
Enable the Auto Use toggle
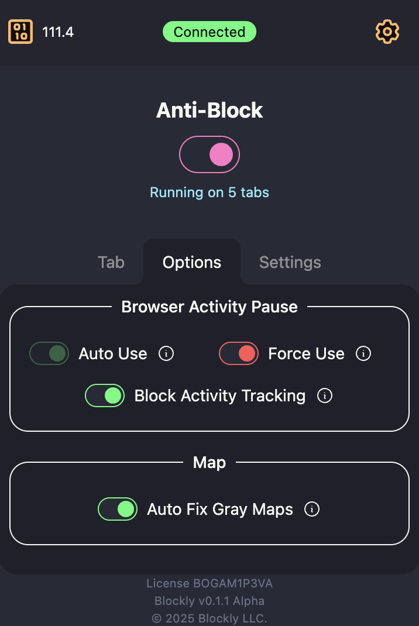coord(49,354)
